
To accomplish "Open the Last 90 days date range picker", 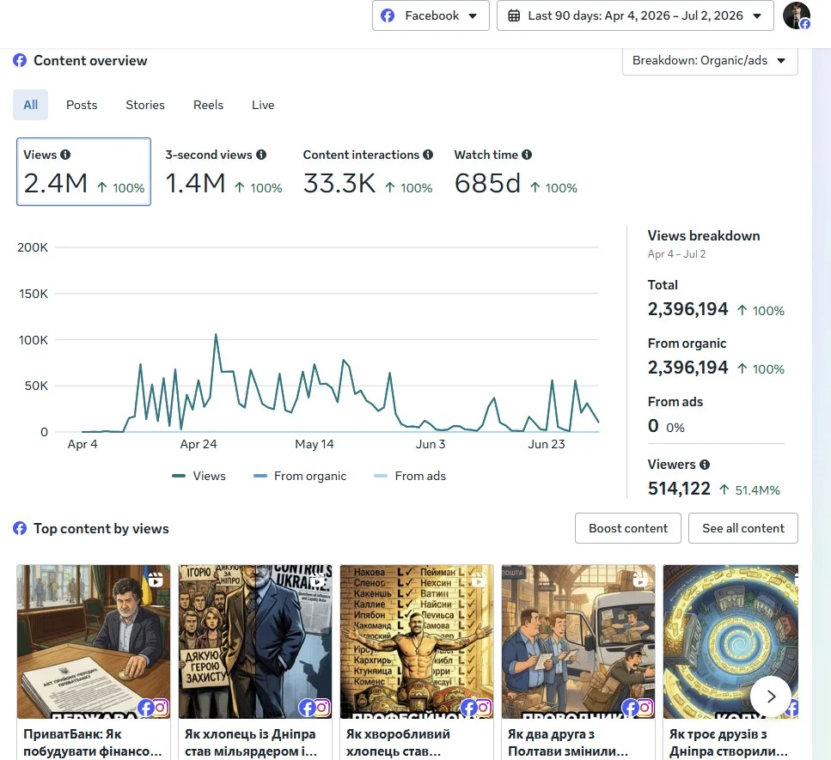I will click(x=635, y=16).
